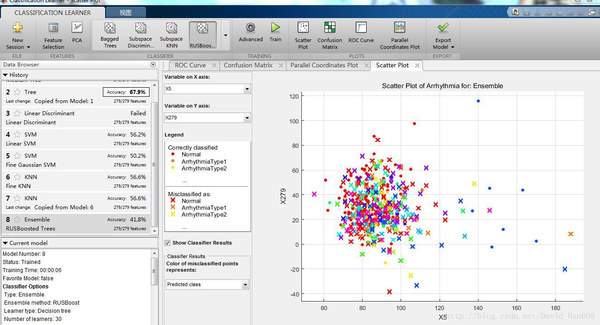The image size is (600, 325).
Task: Toggle favorite star for model 3 Linear Discriminant
Action: pyautogui.click(x=17, y=113)
